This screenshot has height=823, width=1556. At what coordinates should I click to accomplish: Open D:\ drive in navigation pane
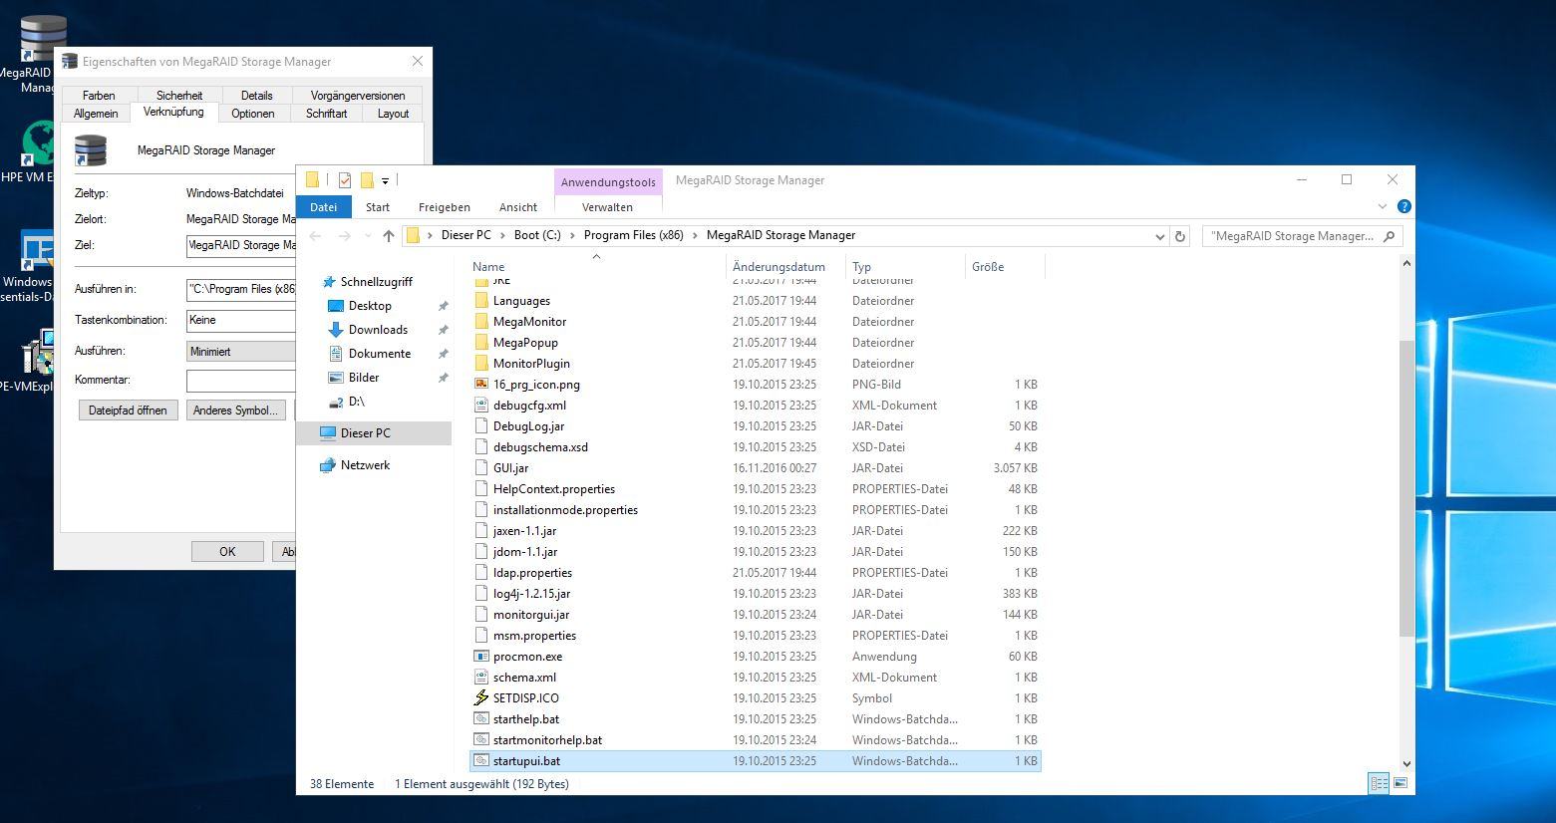(356, 402)
